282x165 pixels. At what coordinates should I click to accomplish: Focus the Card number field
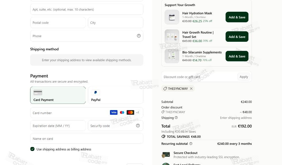point(87,113)
